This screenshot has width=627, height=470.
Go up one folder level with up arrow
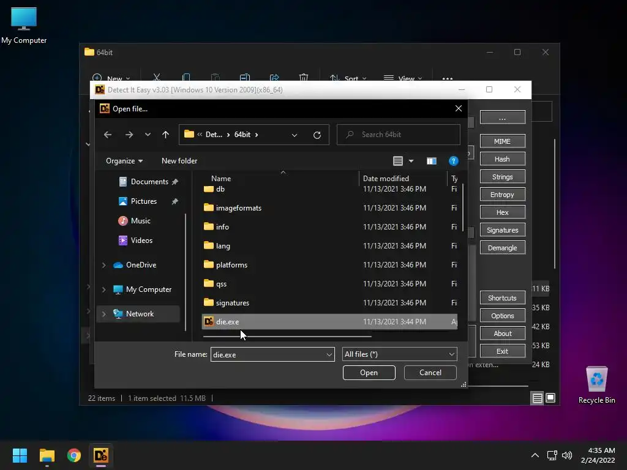pyautogui.click(x=165, y=135)
